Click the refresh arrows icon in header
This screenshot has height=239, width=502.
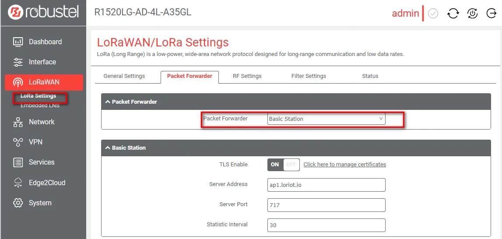pyautogui.click(x=453, y=14)
